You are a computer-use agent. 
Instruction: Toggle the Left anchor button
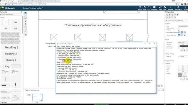click(180, 74)
